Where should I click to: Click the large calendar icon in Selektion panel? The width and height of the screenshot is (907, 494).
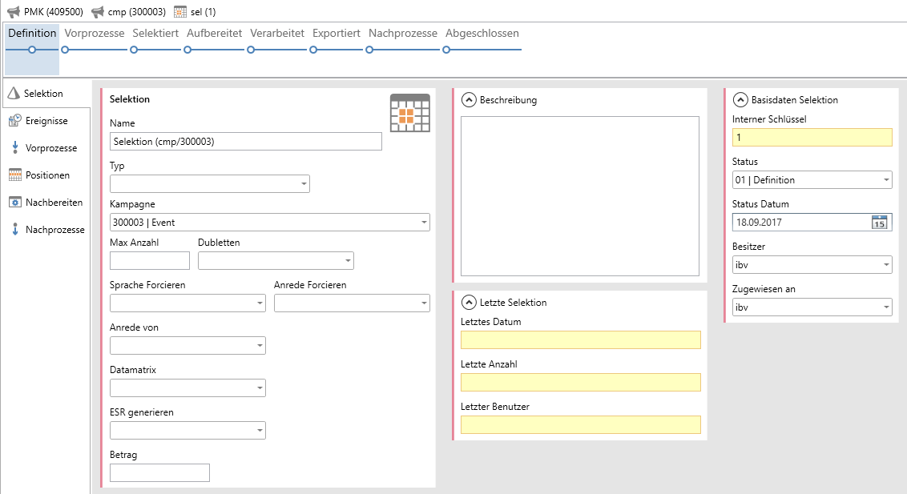(409, 114)
